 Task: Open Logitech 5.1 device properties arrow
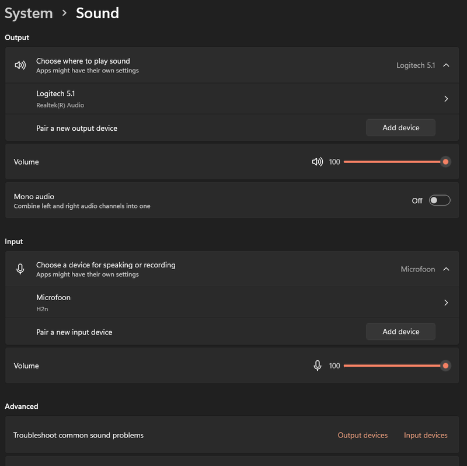point(446,99)
